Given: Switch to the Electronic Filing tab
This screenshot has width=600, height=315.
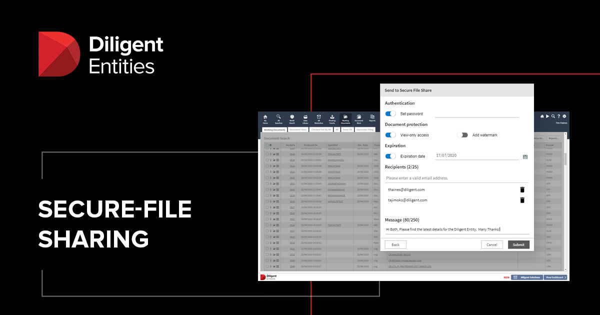Looking at the screenshot, I should pyautogui.click(x=365, y=129).
